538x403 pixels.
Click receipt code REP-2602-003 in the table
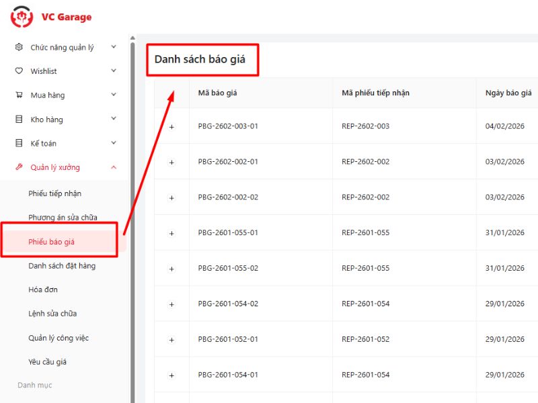tap(365, 126)
